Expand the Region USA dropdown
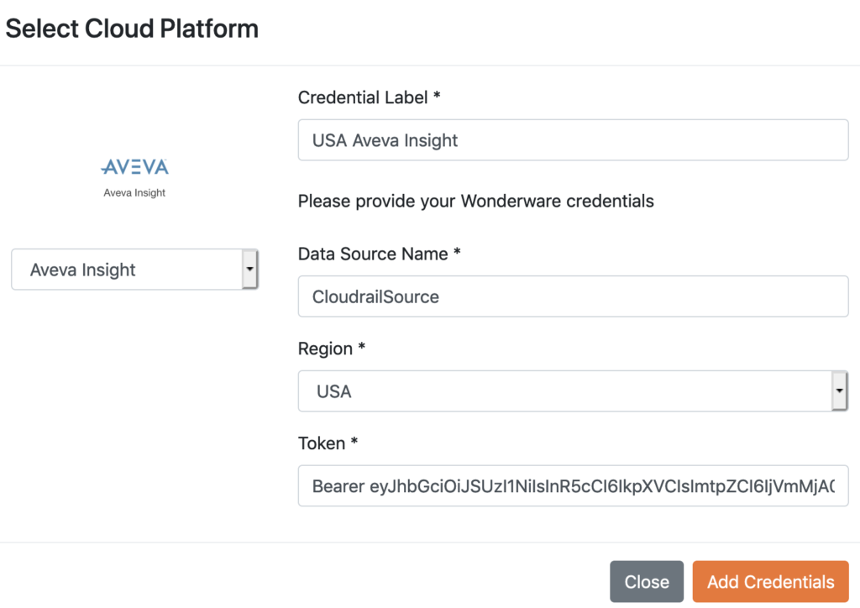This screenshot has width=860, height=608. point(573,390)
